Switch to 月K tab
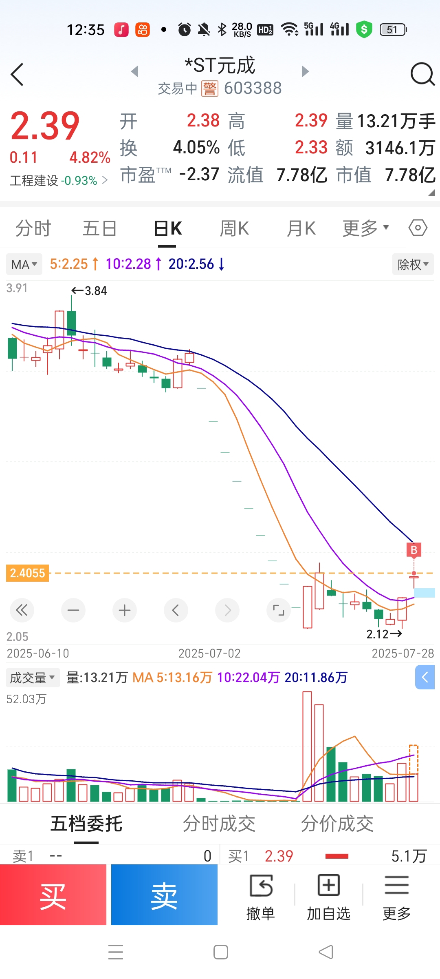The height and width of the screenshot is (979, 440). click(x=301, y=228)
